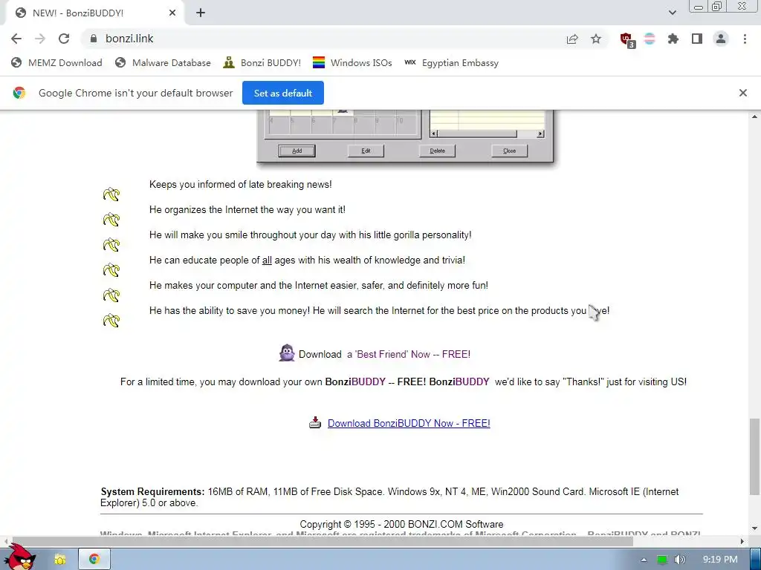Open the Chrome profile avatar
Image resolution: width=761 pixels, height=570 pixels.
click(721, 39)
